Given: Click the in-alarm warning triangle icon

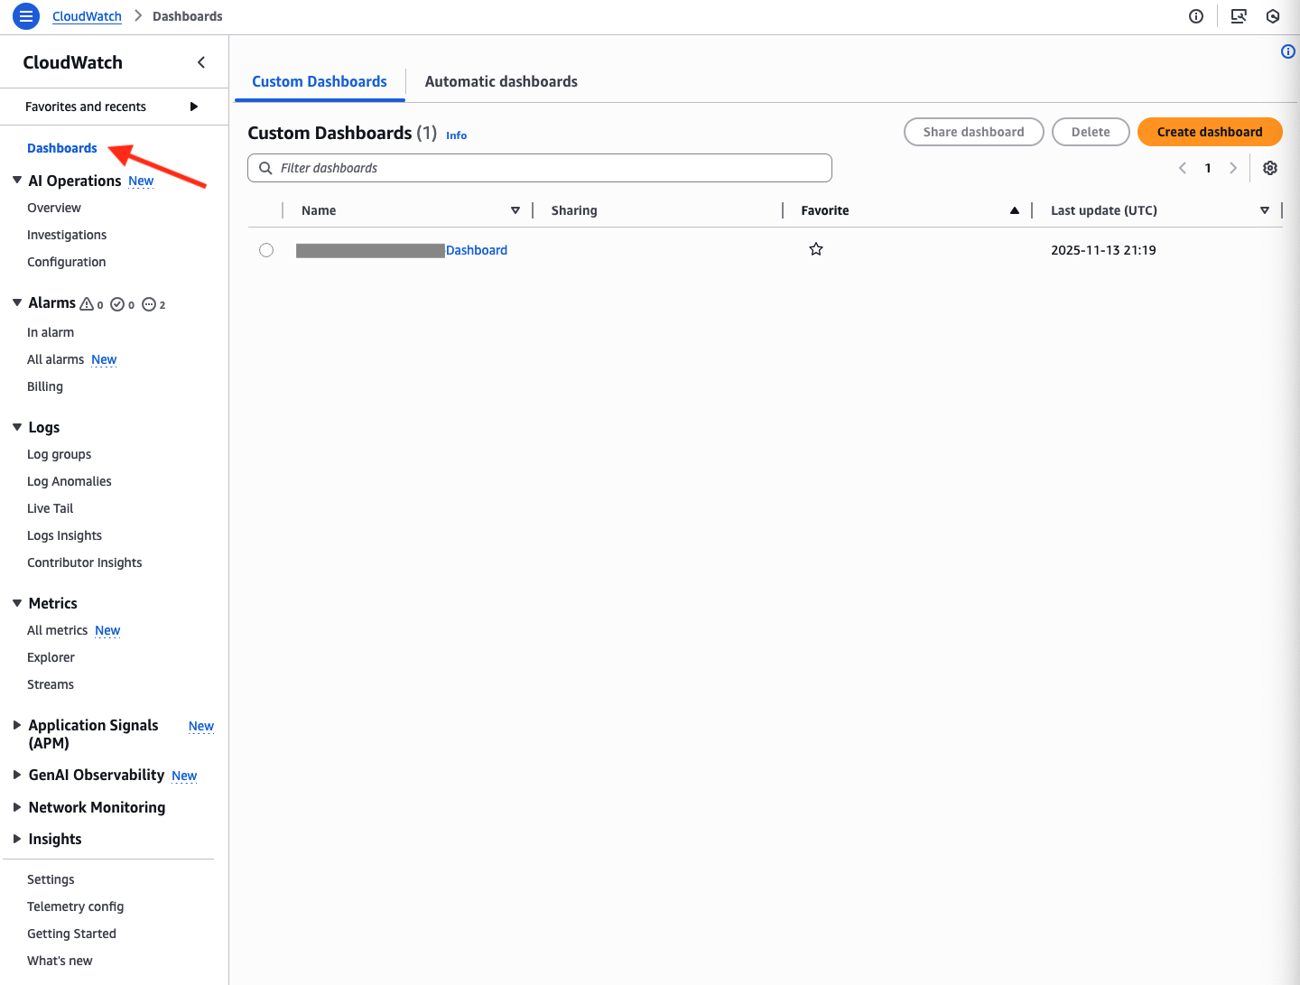Looking at the screenshot, I should tap(88, 304).
